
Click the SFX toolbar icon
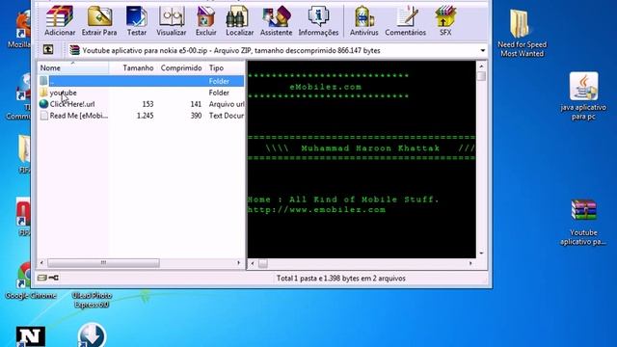(x=445, y=20)
